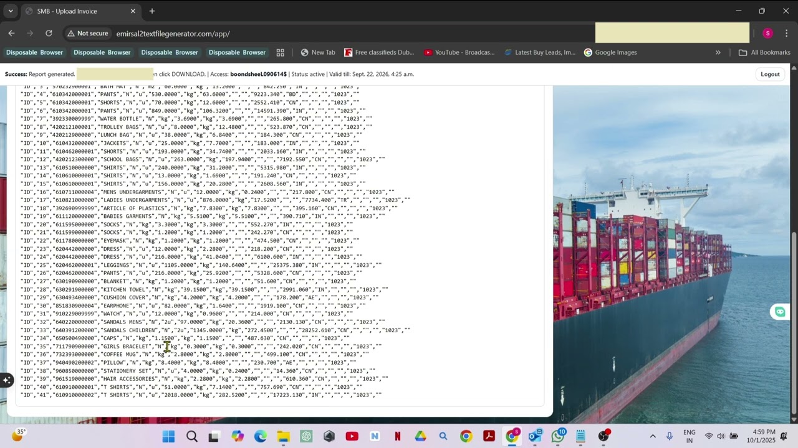The width and height of the screenshot is (798, 448).
Task: Open WhatsApp from the taskbar
Action: coord(558,436)
